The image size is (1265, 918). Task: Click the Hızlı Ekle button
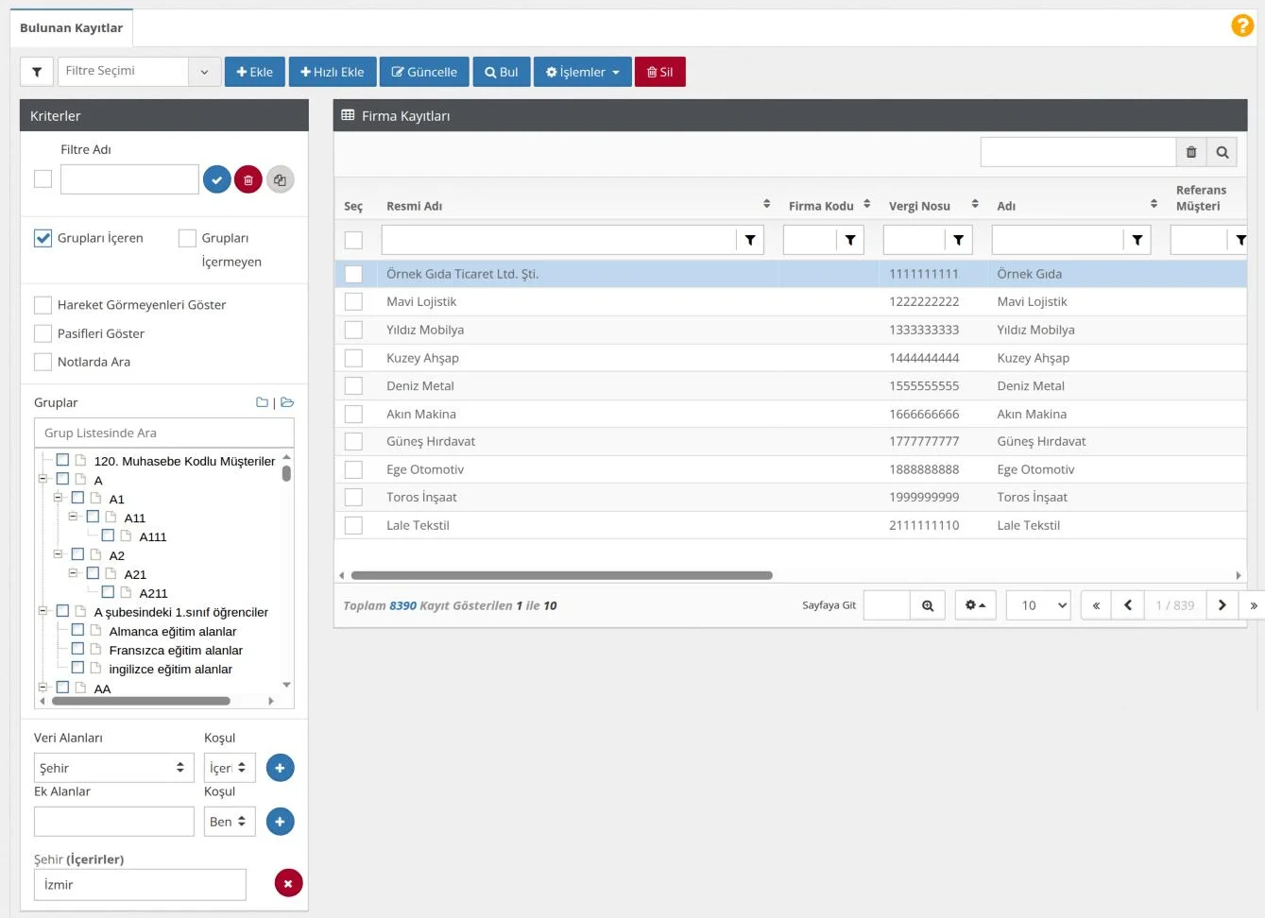pyautogui.click(x=333, y=72)
